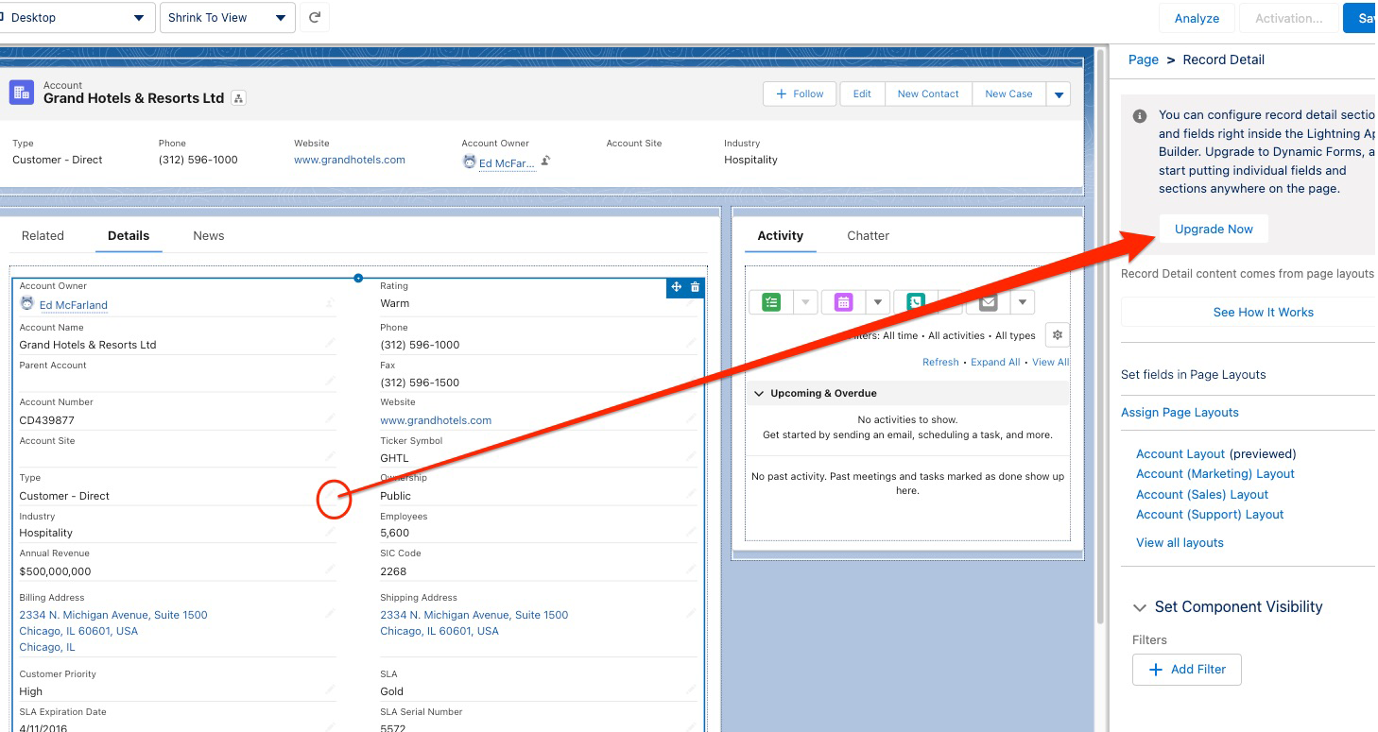Click the Page breadcrumb link
Screen dimensions: 1378x732
pyautogui.click(x=1144, y=60)
